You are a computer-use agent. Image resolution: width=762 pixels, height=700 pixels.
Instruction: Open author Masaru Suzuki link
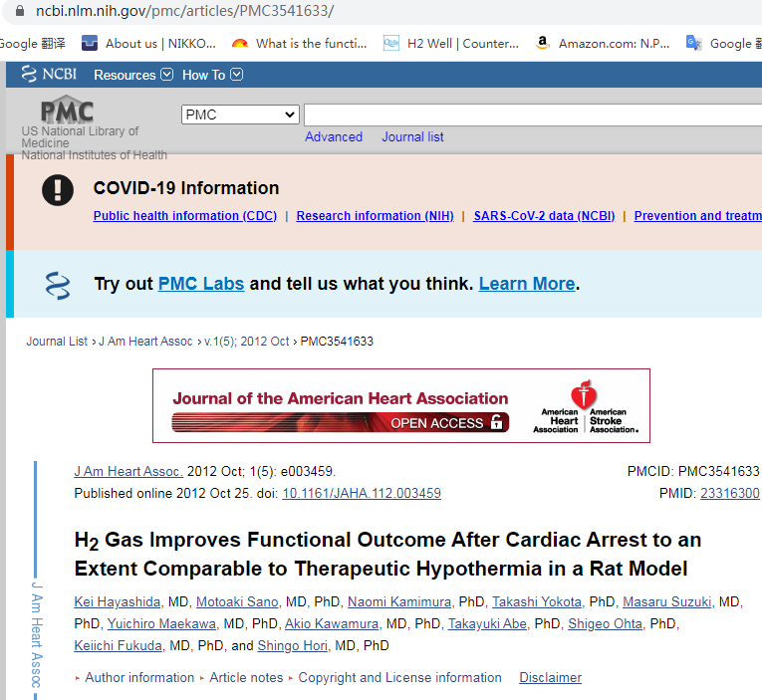point(666,601)
